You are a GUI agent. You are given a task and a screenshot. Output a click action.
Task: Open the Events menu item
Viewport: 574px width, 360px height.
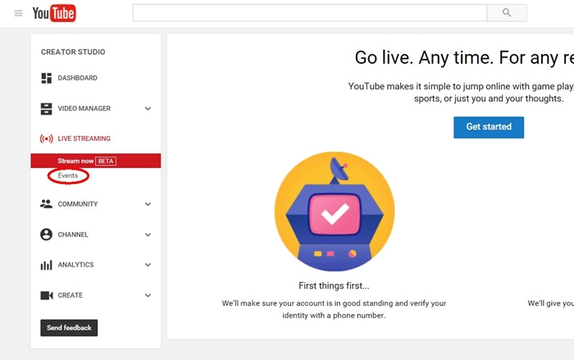(68, 175)
